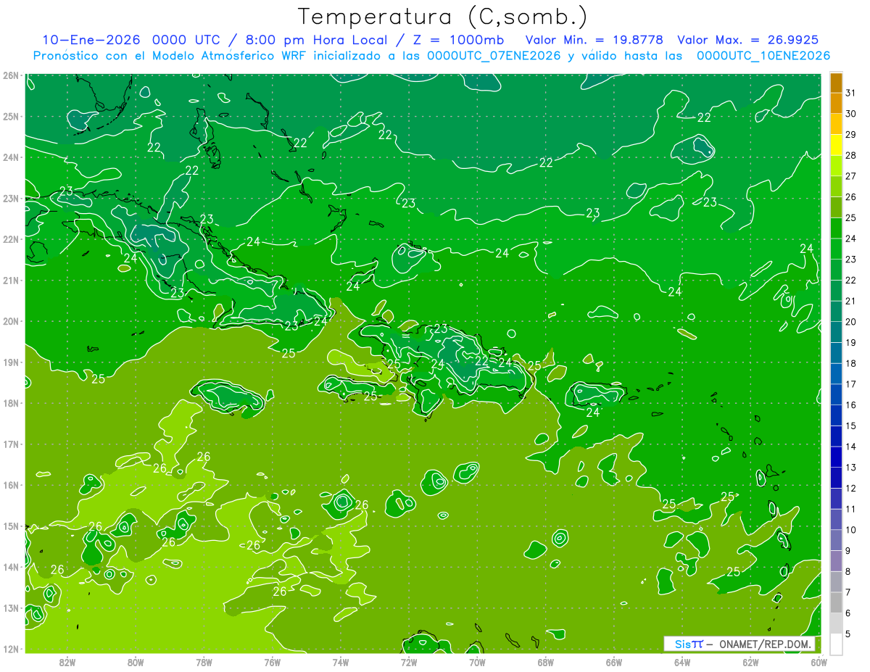The image size is (870, 672).
Task: Click the longitude axis label "66W"
Action: (x=614, y=662)
